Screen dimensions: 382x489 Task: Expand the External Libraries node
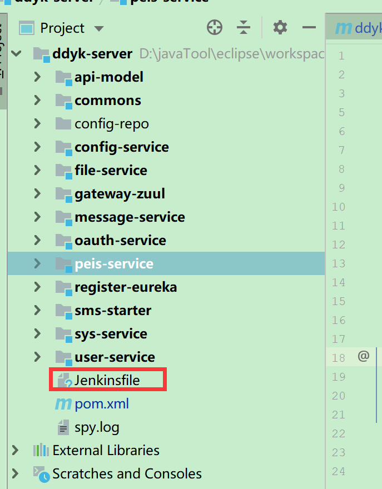(16, 450)
